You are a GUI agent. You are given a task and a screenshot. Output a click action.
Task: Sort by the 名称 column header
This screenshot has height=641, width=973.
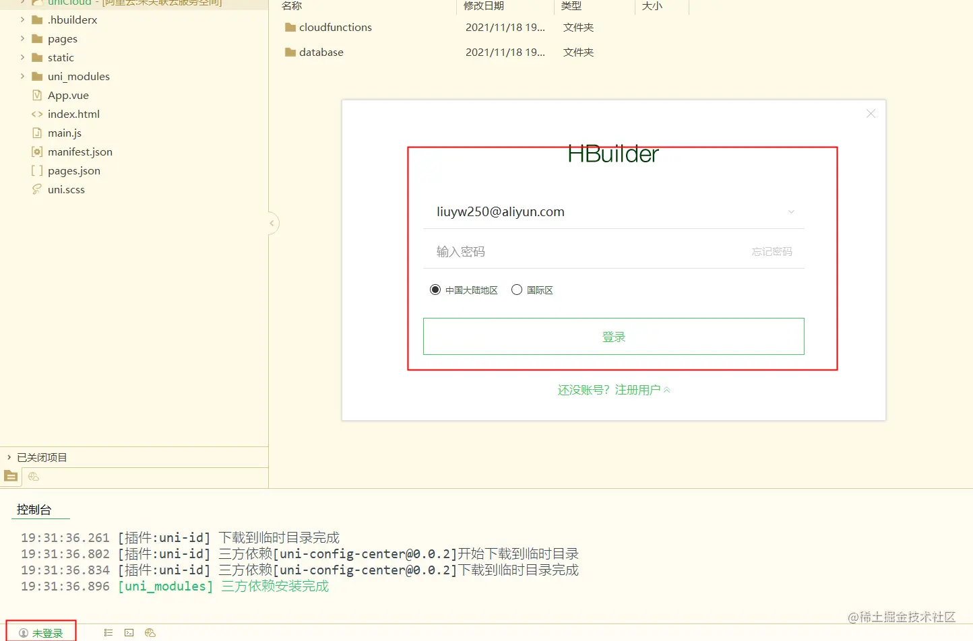(x=292, y=6)
